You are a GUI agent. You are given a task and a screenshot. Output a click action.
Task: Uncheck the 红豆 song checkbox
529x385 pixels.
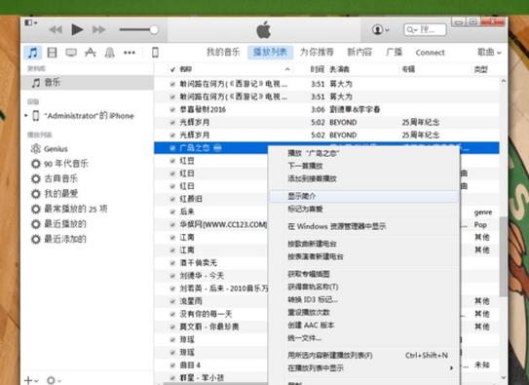172,161
